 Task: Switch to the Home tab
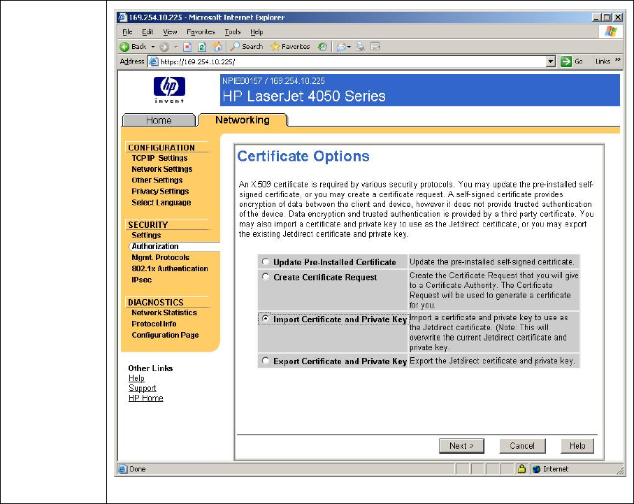point(159,120)
